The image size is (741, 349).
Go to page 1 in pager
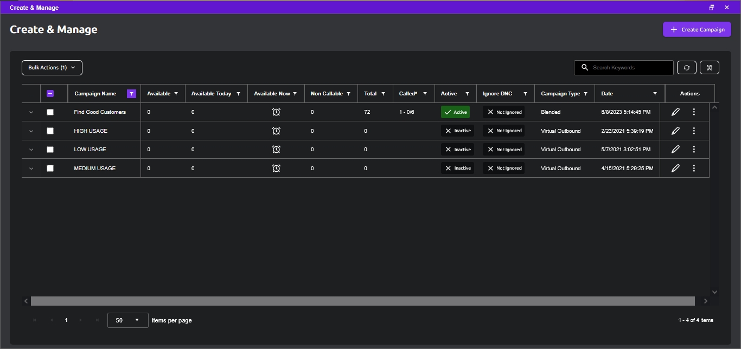point(66,320)
